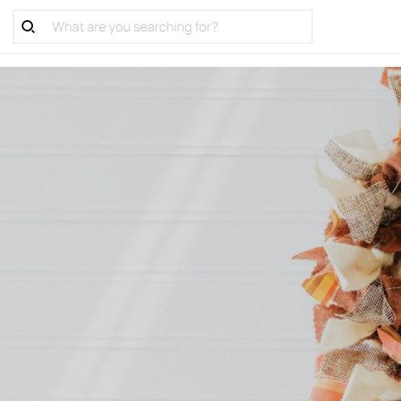The width and height of the screenshot is (401, 401).
Task: Select the orange plaid ribbon piece
Action: click(x=320, y=287)
